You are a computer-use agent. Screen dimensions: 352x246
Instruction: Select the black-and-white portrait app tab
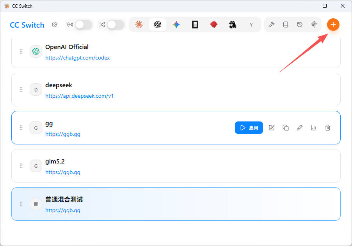(232, 25)
